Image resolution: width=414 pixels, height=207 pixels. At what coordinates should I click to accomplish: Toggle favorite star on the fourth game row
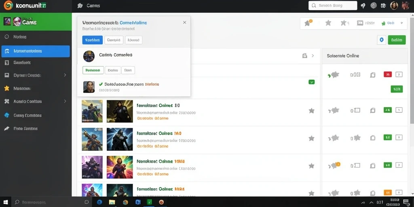point(312,193)
